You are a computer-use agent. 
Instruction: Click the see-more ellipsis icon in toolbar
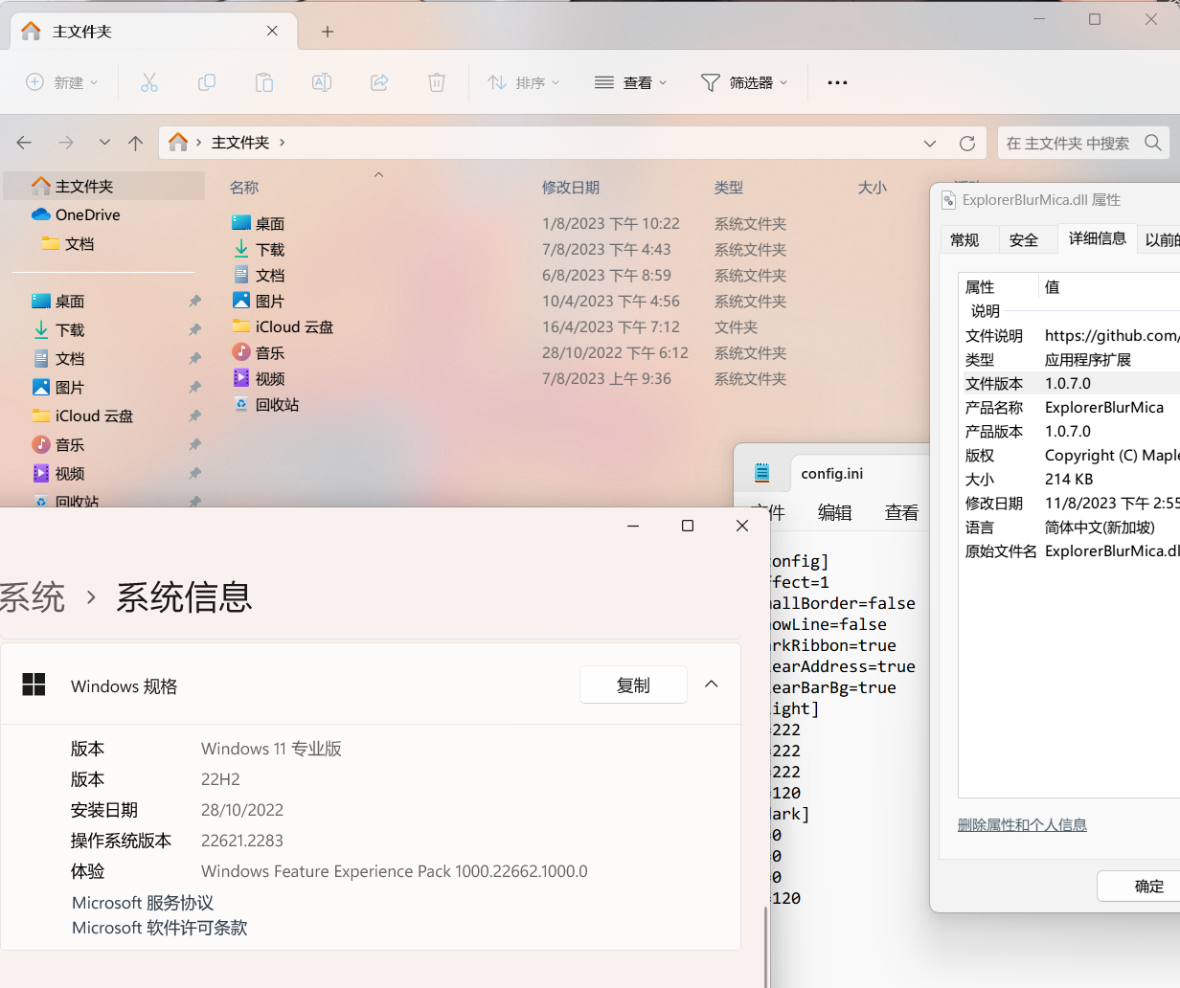[837, 82]
